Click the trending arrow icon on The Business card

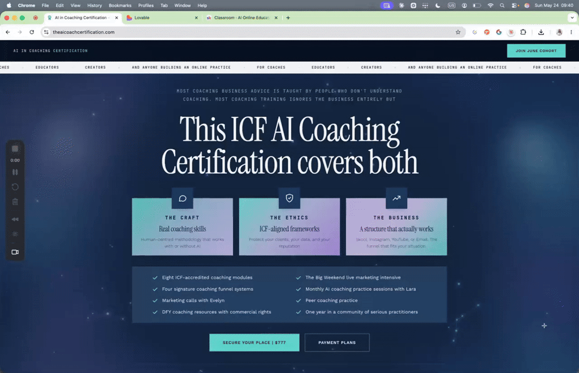coord(396,198)
